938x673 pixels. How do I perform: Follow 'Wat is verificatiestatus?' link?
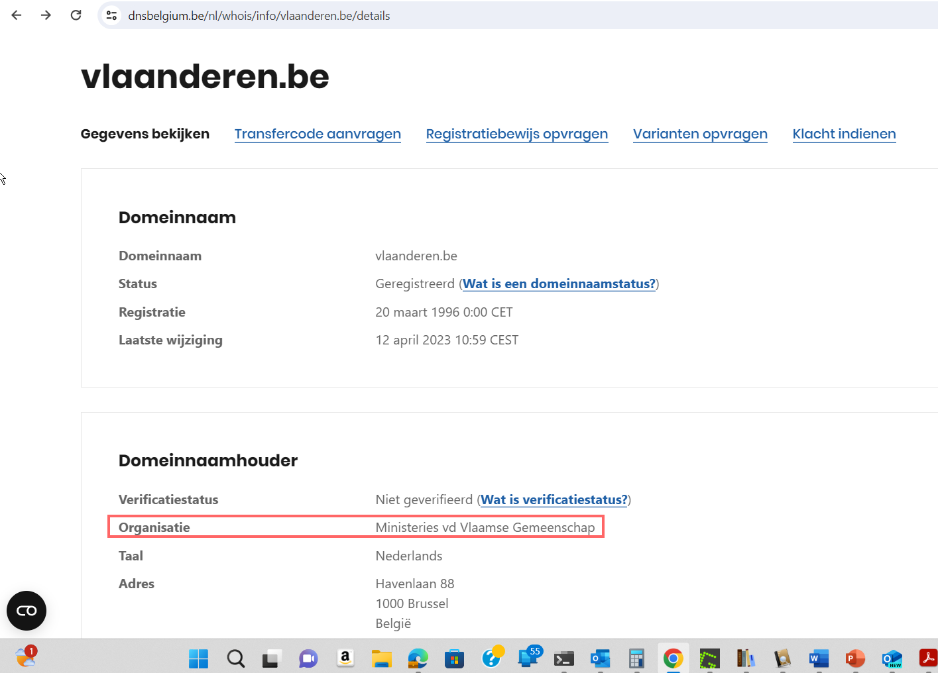pyautogui.click(x=554, y=500)
